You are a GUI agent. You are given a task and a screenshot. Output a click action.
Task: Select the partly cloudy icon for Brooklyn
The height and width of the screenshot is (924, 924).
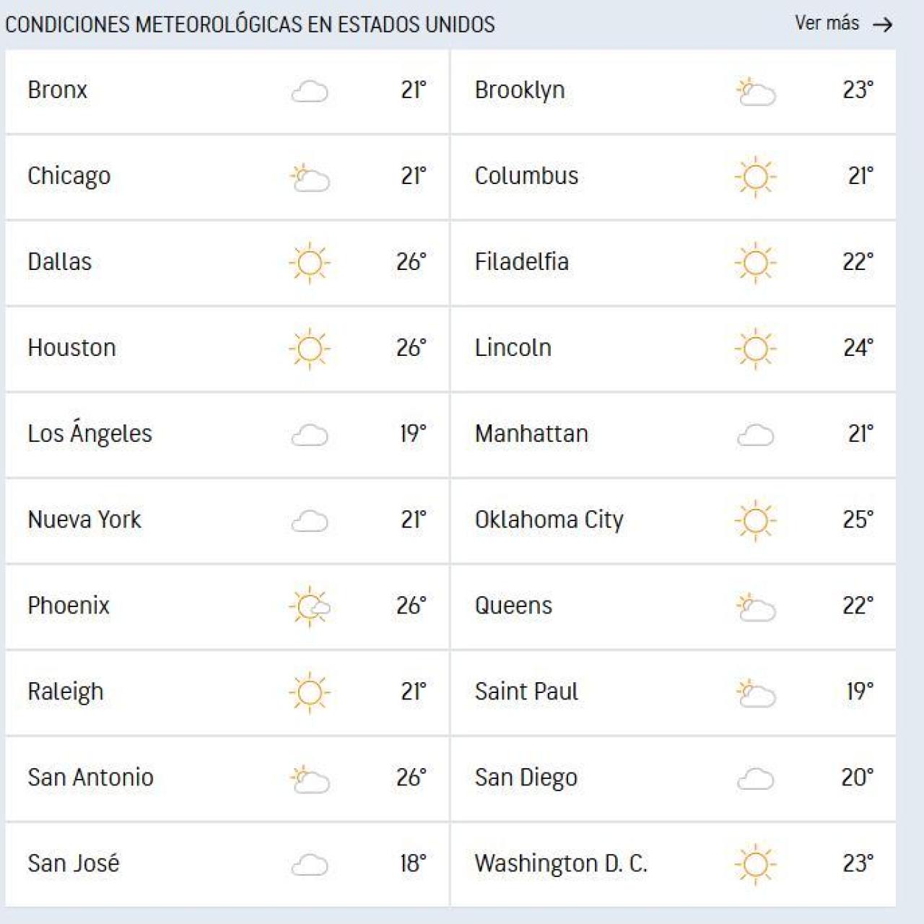[x=755, y=92]
